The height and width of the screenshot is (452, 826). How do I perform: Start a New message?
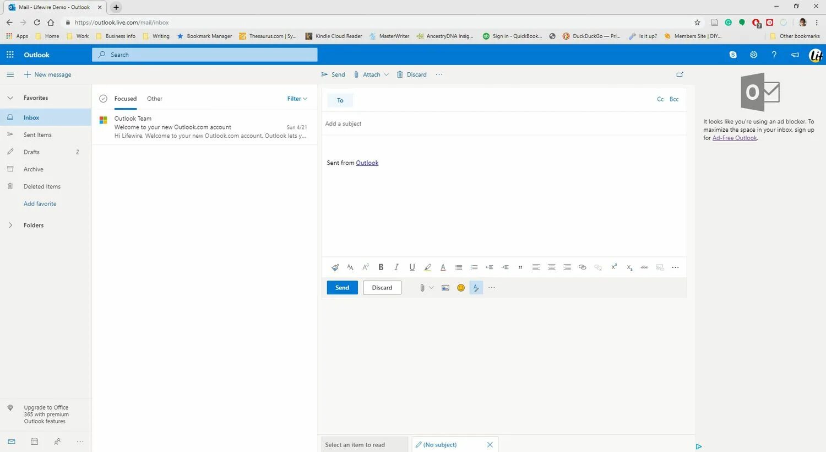click(x=47, y=74)
